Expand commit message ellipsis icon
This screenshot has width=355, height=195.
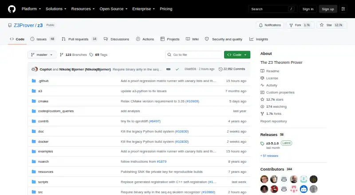[168, 69]
